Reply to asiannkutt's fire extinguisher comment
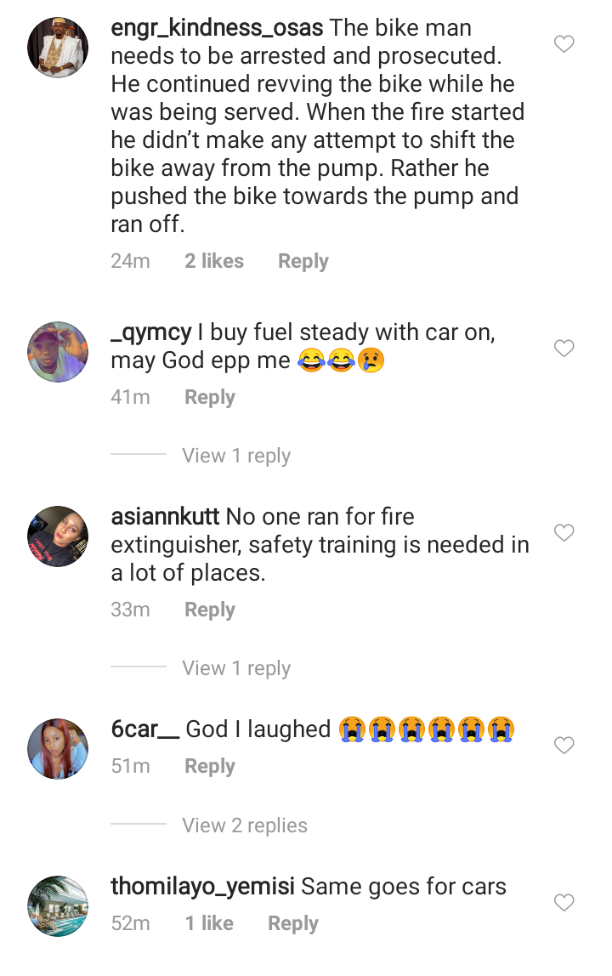This screenshot has width=612, height=976. pos(210,610)
